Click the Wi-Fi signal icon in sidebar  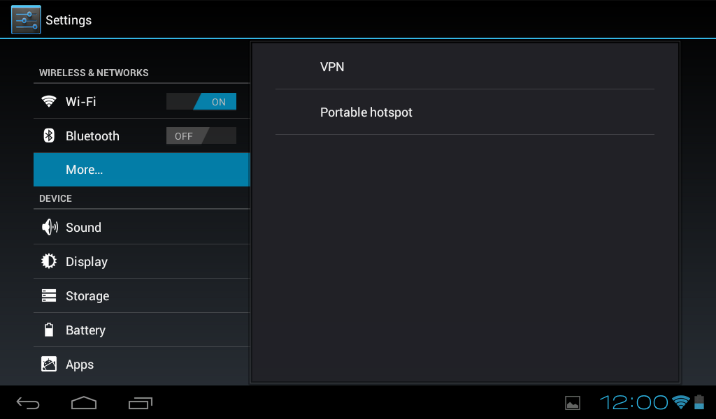click(x=49, y=101)
